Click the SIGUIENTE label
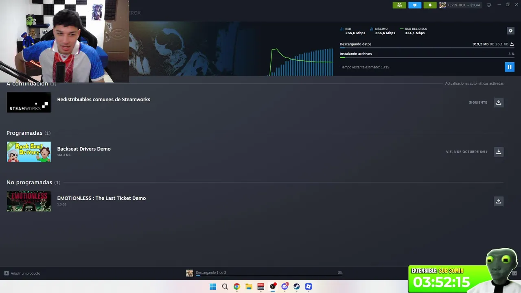Image resolution: width=521 pixels, height=293 pixels. coord(478,103)
